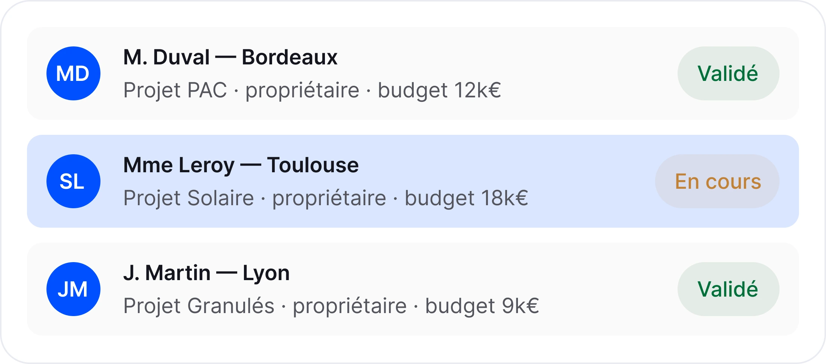Click the Bordeaux city text
This screenshot has width=826, height=364.
289,57
